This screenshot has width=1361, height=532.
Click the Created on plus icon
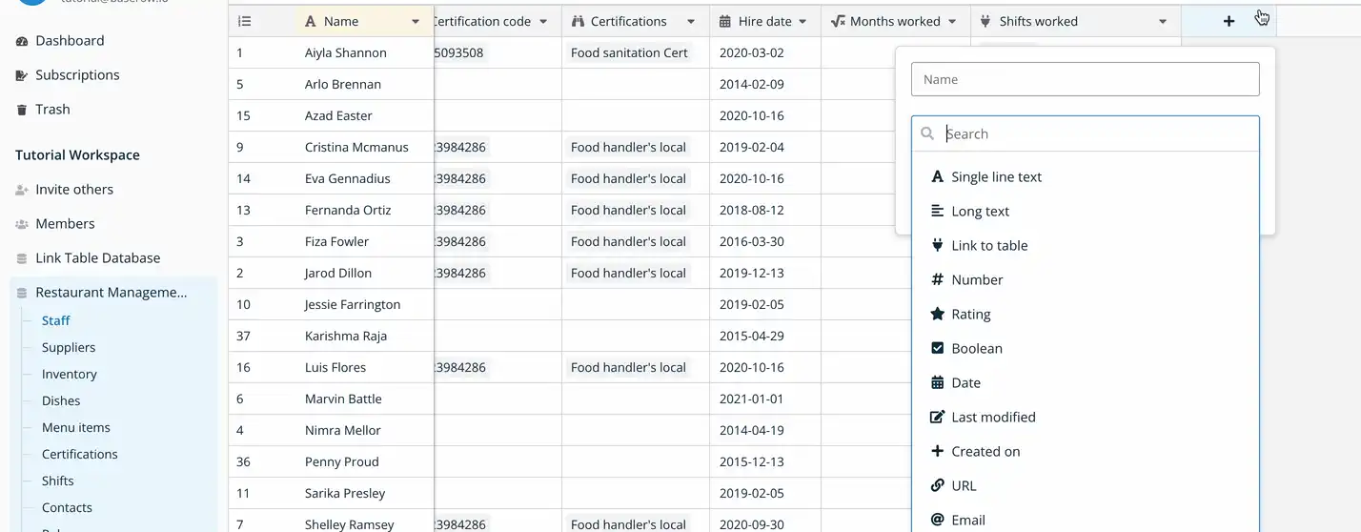pos(937,452)
